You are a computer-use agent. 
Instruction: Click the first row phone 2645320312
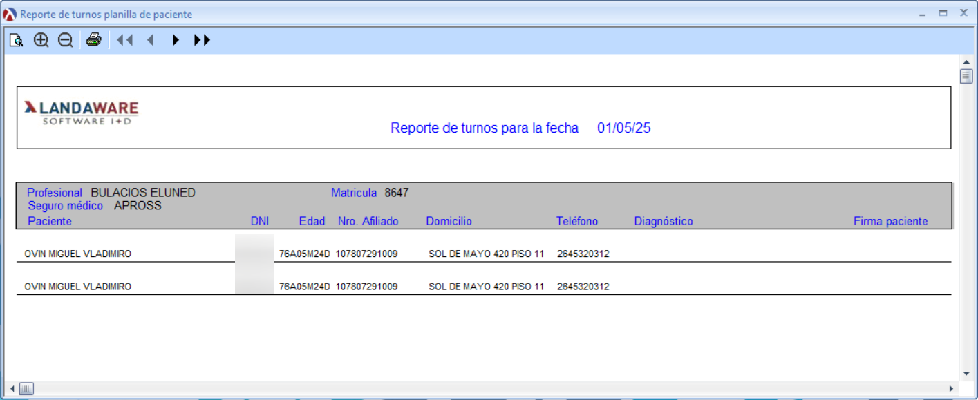(x=583, y=254)
